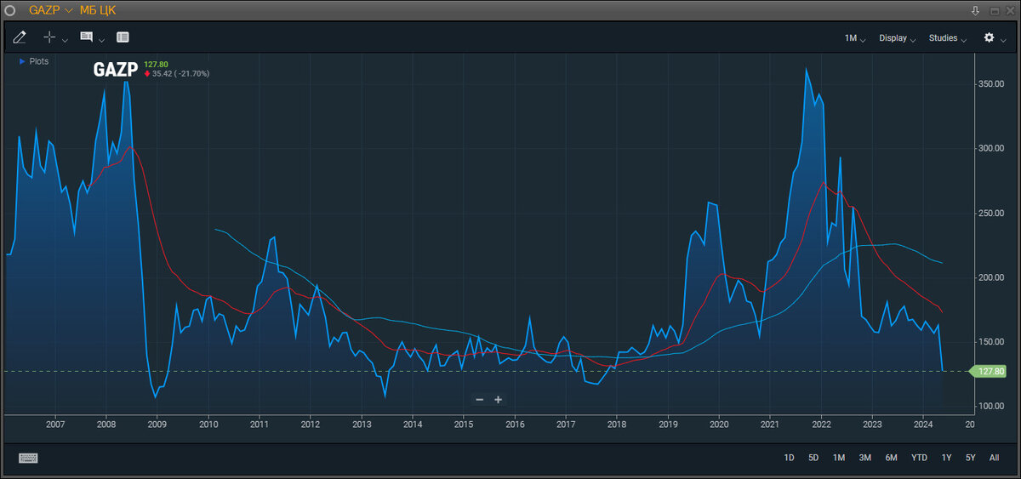Set range to 1Y
1021x479 pixels.
[x=946, y=458]
